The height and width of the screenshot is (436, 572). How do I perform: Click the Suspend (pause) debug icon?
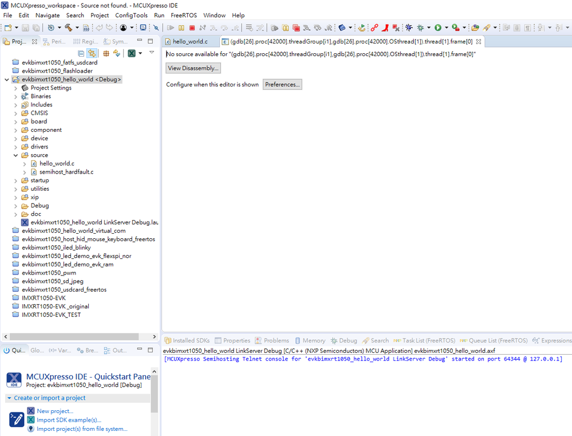click(182, 28)
